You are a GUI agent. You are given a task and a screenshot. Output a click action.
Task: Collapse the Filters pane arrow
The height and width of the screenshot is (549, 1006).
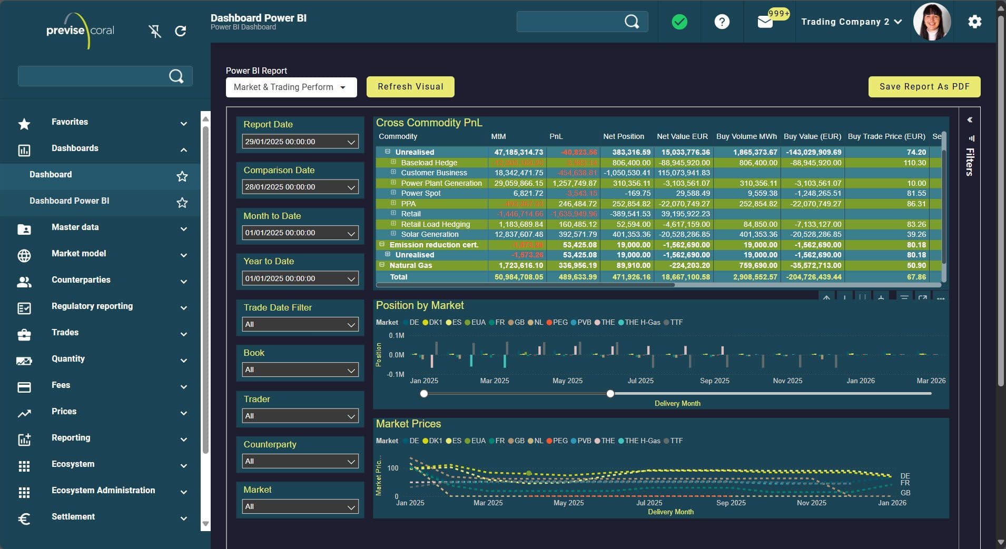pyautogui.click(x=970, y=120)
